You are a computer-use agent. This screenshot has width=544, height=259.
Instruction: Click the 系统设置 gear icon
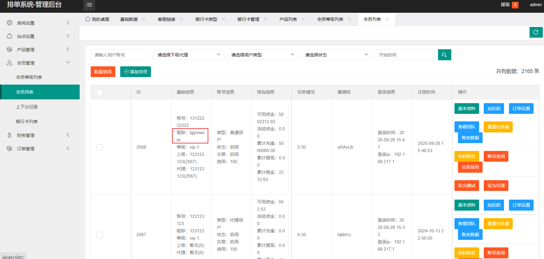[10, 23]
